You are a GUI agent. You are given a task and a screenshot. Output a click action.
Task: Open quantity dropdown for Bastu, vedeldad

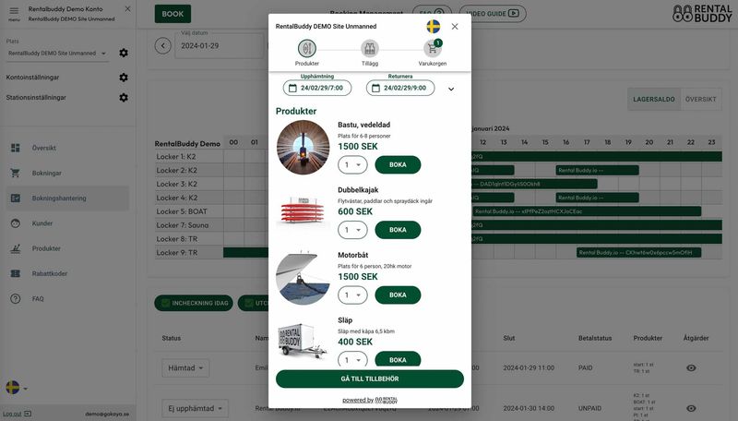(352, 165)
